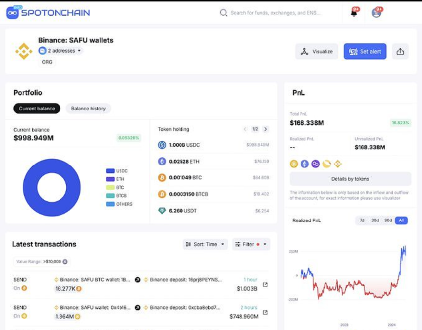Screen dimensions: 422x330
Task: Open Binance deposit: 0xcba8ebd7 recipient link
Action: point(185,307)
